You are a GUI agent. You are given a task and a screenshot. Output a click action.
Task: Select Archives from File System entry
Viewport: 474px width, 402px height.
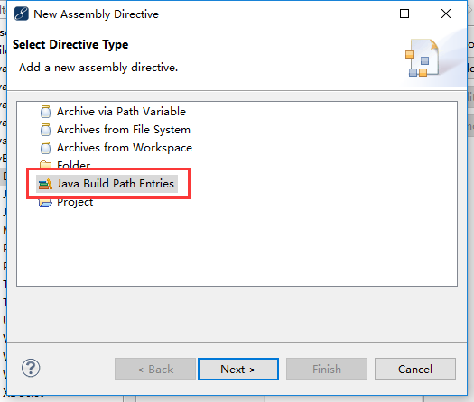tap(124, 130)
